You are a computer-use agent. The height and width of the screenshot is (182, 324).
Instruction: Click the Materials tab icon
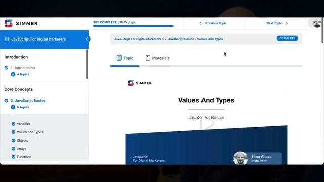[x=148, y=58]
